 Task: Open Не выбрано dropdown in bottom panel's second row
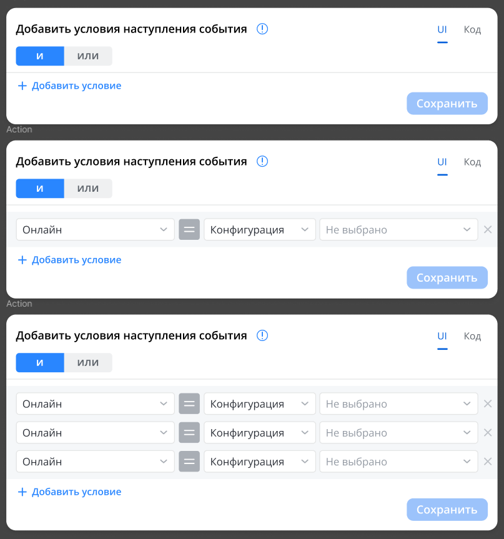pos(399,432)
